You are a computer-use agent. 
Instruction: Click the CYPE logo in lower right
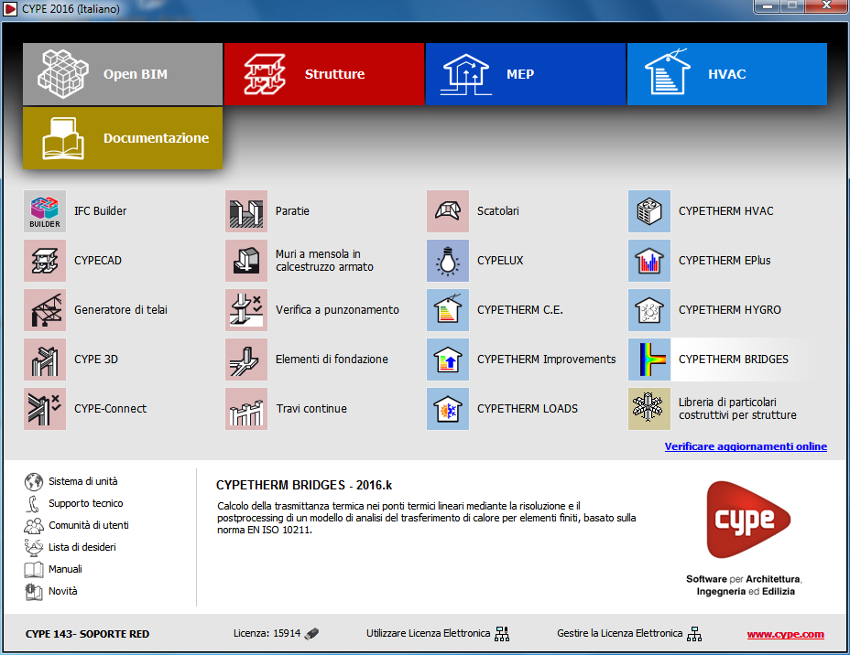pyautogui.click(x=748, y=520)
